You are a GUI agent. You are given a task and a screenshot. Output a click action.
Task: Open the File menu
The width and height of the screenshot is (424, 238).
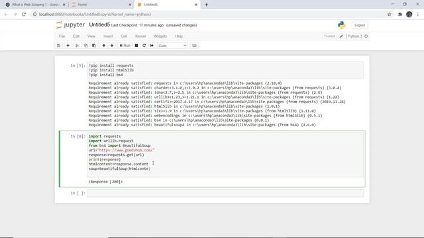(x=62, y=36)
